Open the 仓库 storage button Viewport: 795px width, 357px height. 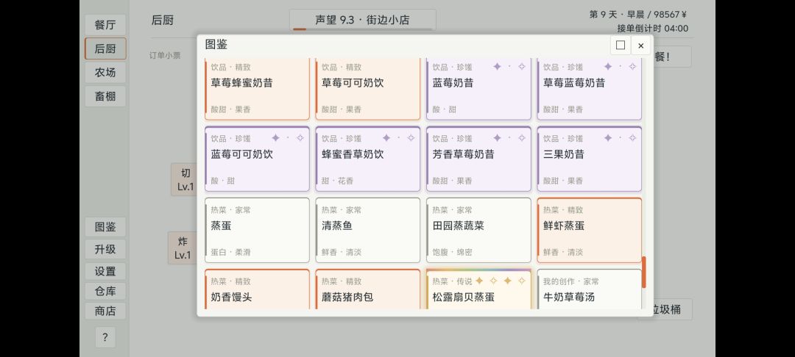[x=105, y=292]
